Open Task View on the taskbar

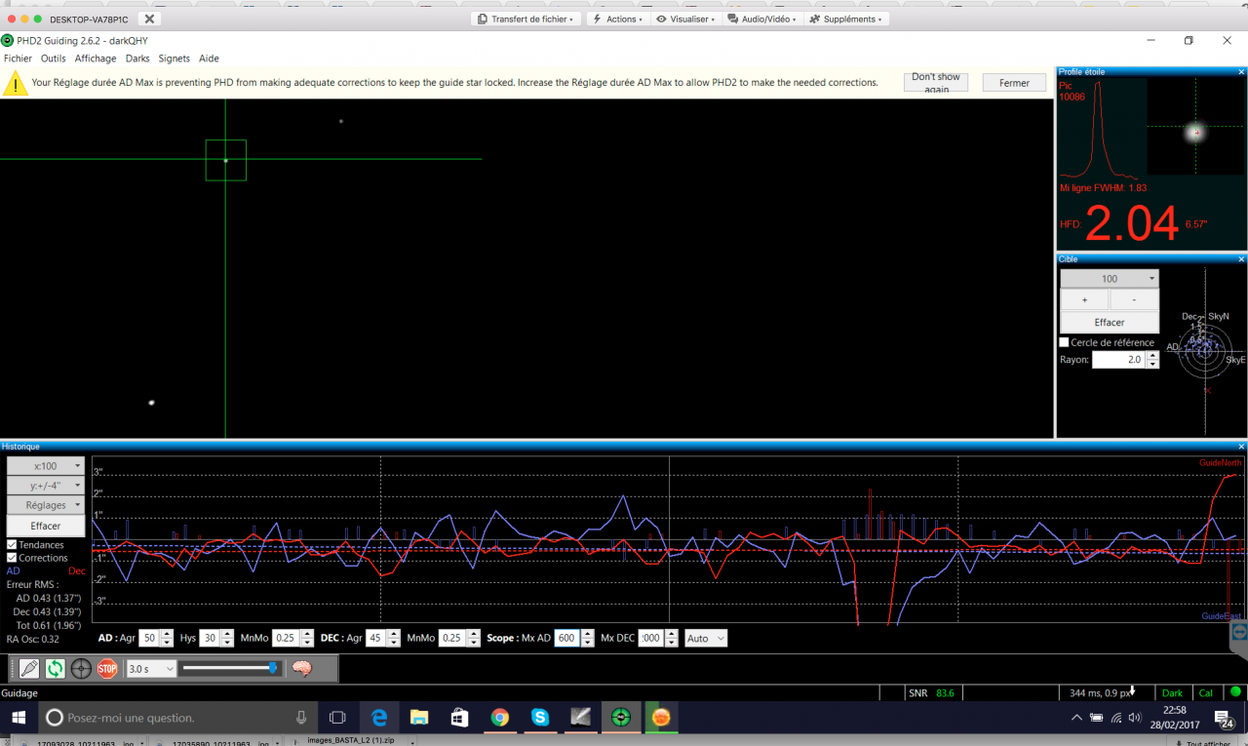pyautogui.click(x=337, y=718)
